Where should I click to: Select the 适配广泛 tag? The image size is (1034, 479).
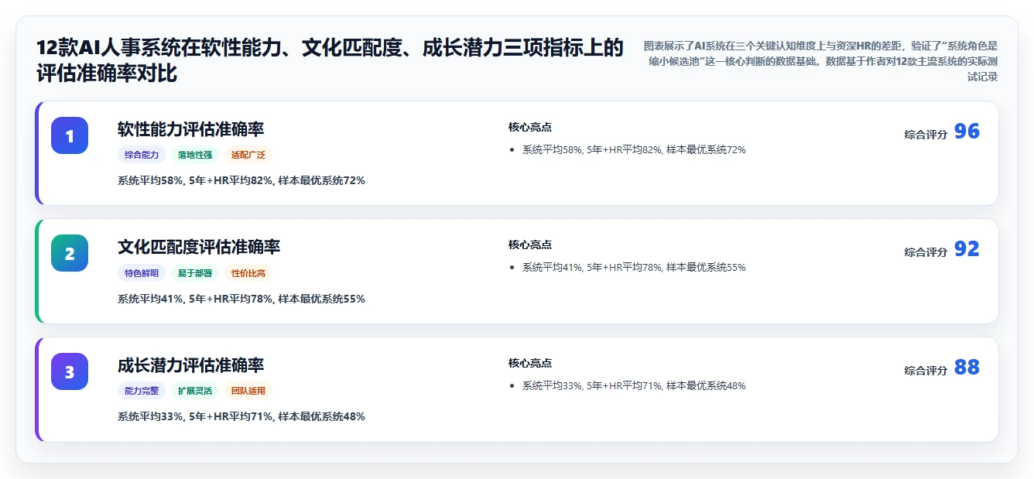(248, 155)
